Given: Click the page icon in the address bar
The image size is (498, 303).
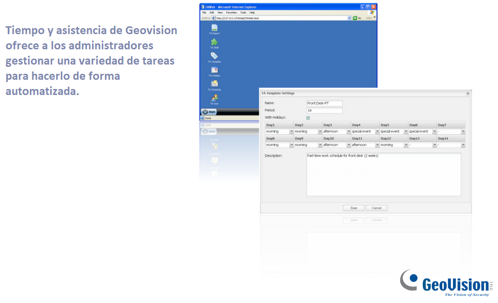Looking at the screenshot, I should click(214, 18).
